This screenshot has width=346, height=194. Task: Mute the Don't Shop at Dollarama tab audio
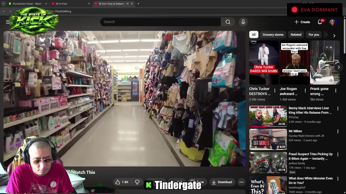point(128,4)
